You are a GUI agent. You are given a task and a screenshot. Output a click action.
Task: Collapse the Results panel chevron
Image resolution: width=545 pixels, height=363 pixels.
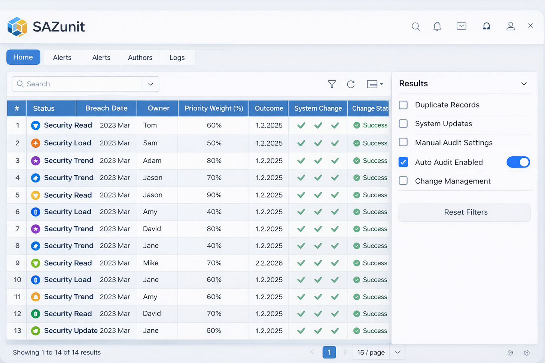[x=524, y=84]
